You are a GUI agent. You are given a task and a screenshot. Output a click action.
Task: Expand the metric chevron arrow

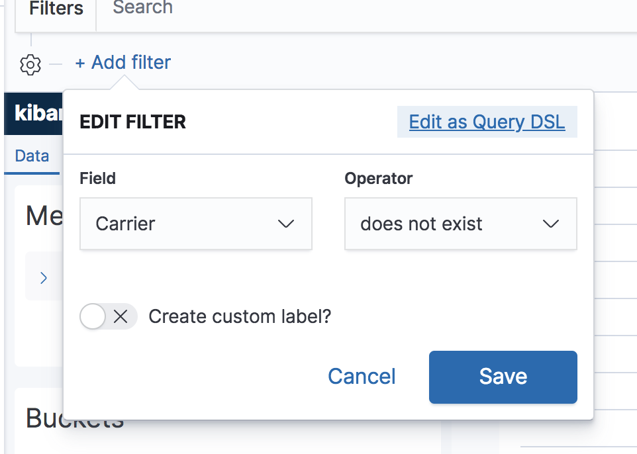44,277
